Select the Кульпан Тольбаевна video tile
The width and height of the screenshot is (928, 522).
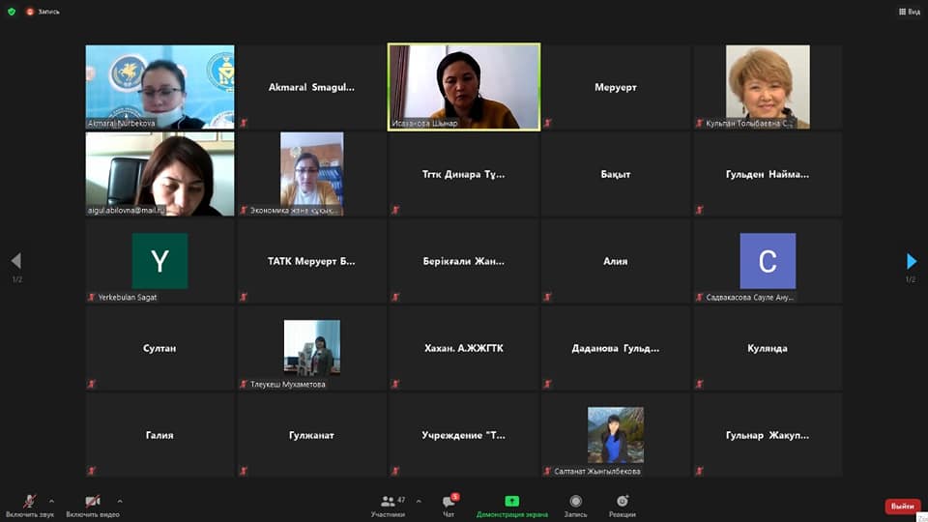point(768,87)
